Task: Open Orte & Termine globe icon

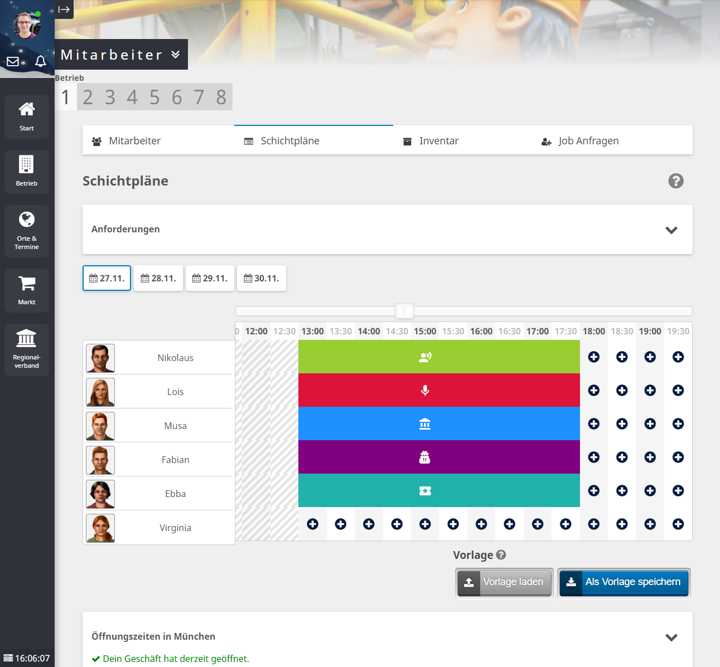Action: [x=27, y=230]
